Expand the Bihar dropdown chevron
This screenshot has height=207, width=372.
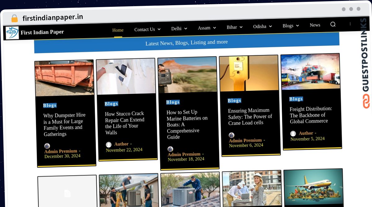point(241,27)
